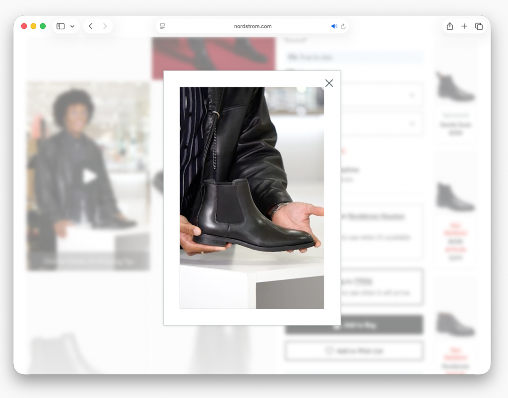Screen dimensions: 508x398
Task: Close the boot image popup
Action: click(329, 83)
